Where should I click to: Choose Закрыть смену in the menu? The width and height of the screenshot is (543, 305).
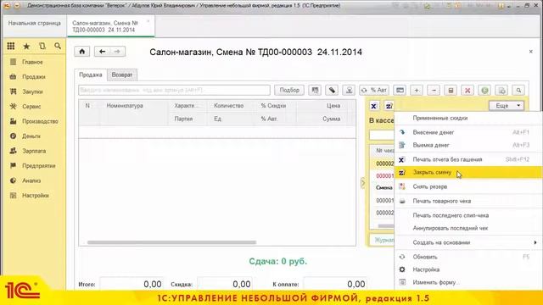pyautogui.click(x=468, y=172)
